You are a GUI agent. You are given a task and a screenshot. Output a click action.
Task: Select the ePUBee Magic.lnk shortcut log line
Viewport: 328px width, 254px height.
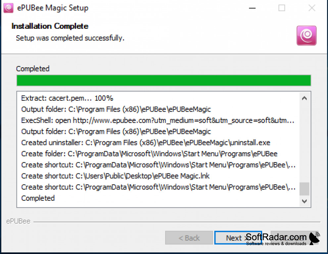click(x=115, y=176)
